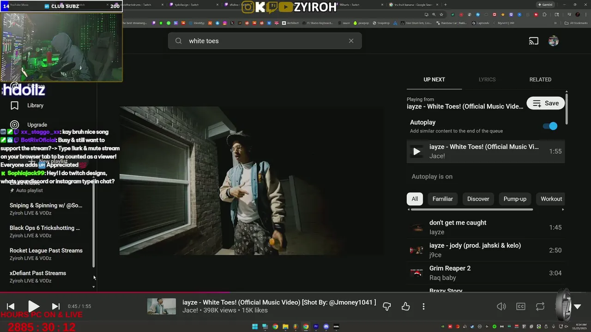591x332 pixels.
Task: Skip to the next track
Action: tap(55, 306)
